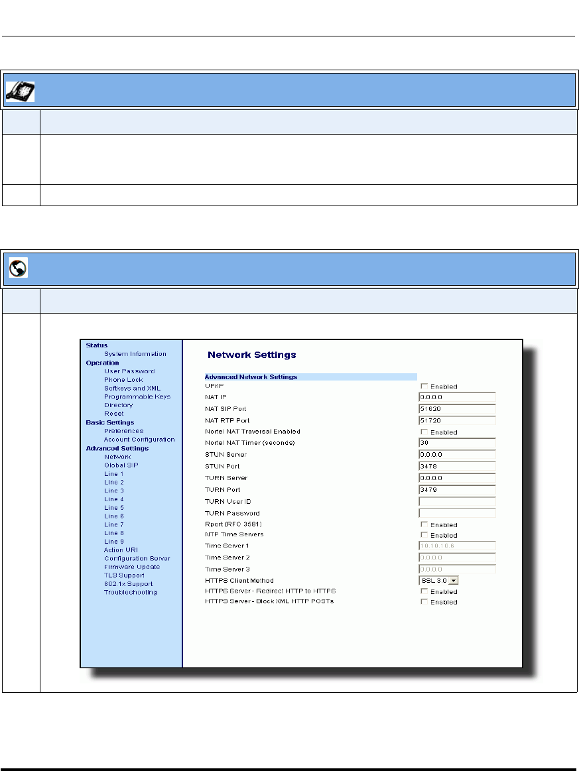Open the Directory page
The height and width of the screenshot is (771, 579).
[119, 405]
